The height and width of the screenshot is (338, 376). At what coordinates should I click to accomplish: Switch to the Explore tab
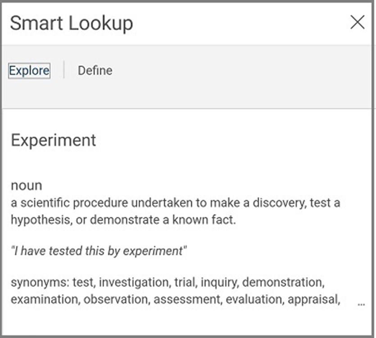click(29, 71)
